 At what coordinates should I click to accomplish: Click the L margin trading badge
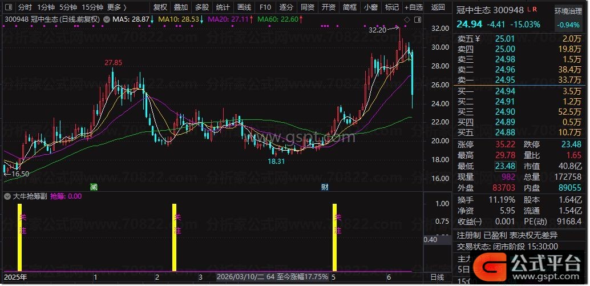529,9
